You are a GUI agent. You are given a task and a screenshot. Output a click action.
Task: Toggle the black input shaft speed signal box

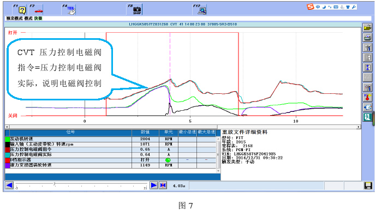pos(8,144)
